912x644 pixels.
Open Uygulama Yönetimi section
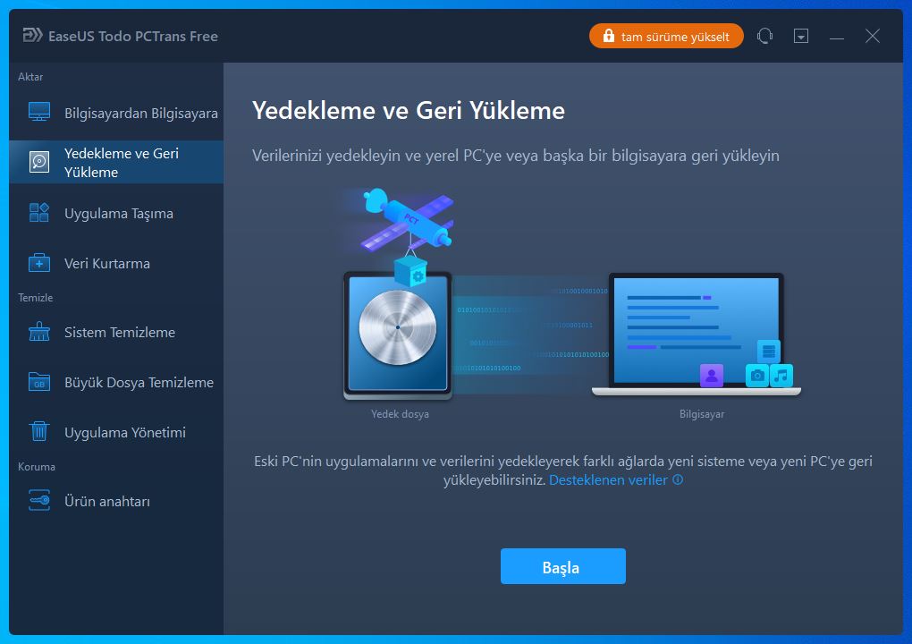[116, 432]
